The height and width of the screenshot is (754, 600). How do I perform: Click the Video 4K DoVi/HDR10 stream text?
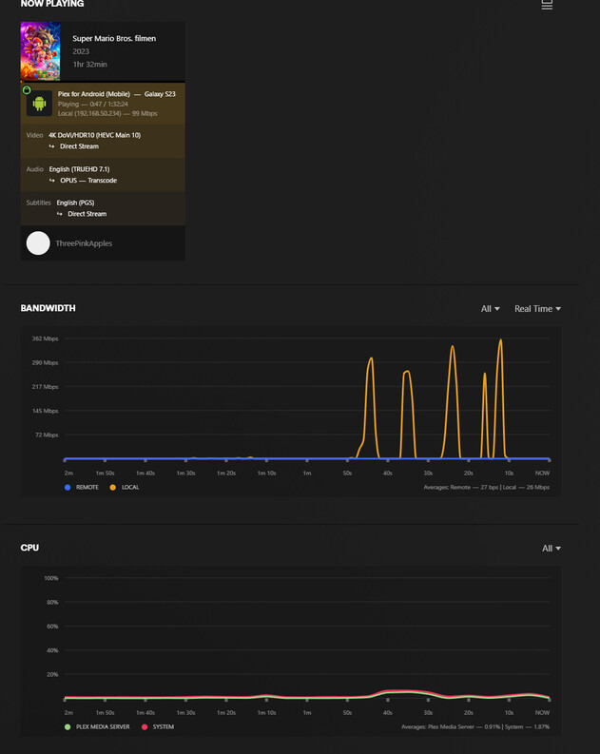click(x=94, y=135)
